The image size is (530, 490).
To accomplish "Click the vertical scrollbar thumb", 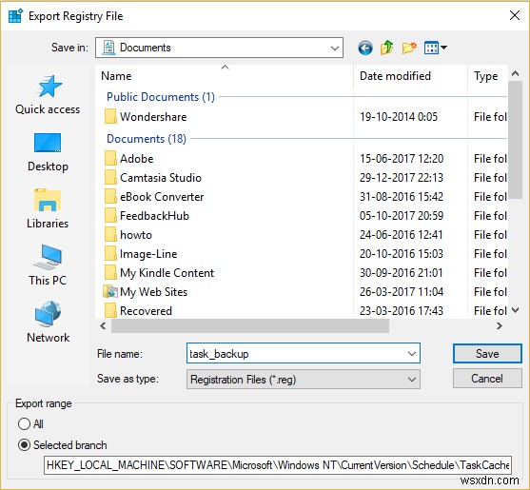I will tap(515, 140).
